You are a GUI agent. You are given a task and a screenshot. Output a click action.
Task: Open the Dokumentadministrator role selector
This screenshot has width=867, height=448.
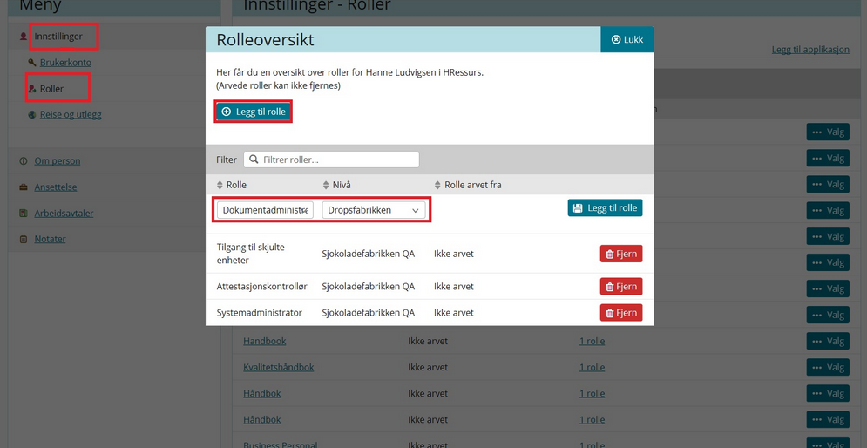coord(265,210)
